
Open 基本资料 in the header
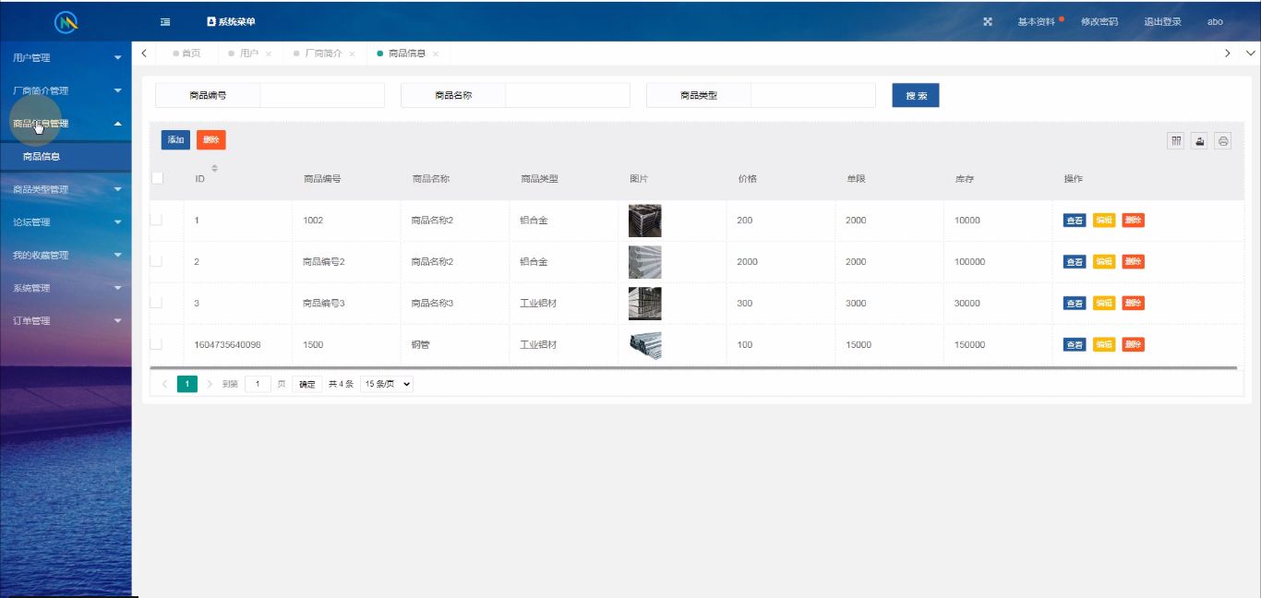[x=1037, y=21]
